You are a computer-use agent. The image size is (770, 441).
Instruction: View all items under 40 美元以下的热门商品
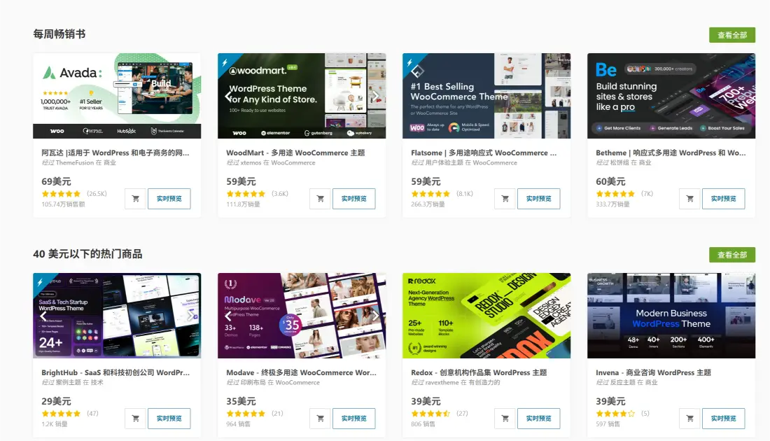[732, 255]
